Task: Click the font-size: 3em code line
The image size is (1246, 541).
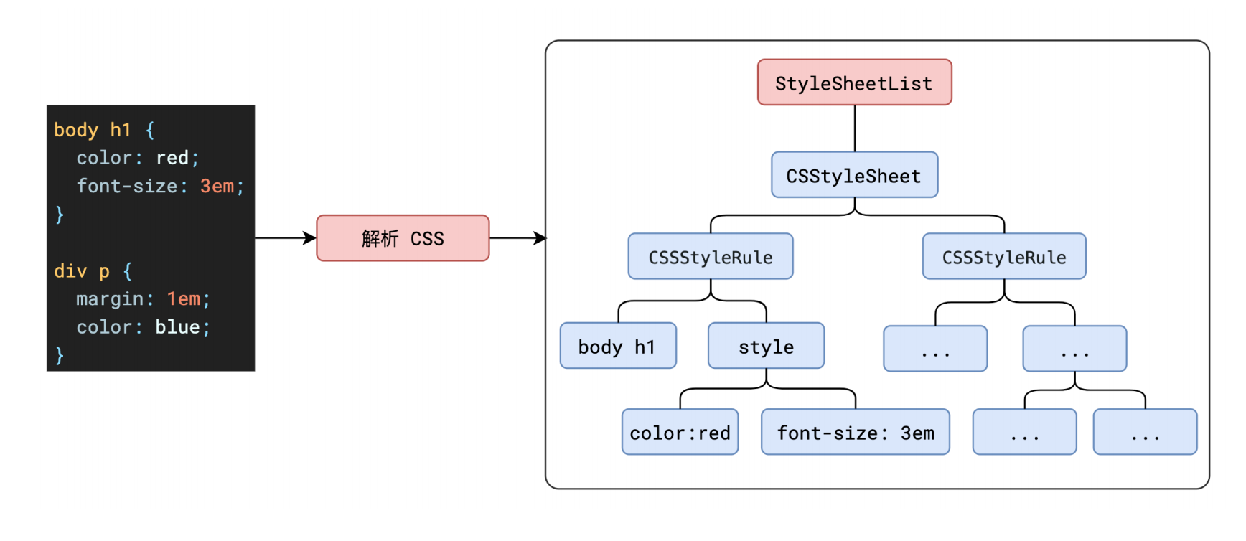Action: [160, 186]
